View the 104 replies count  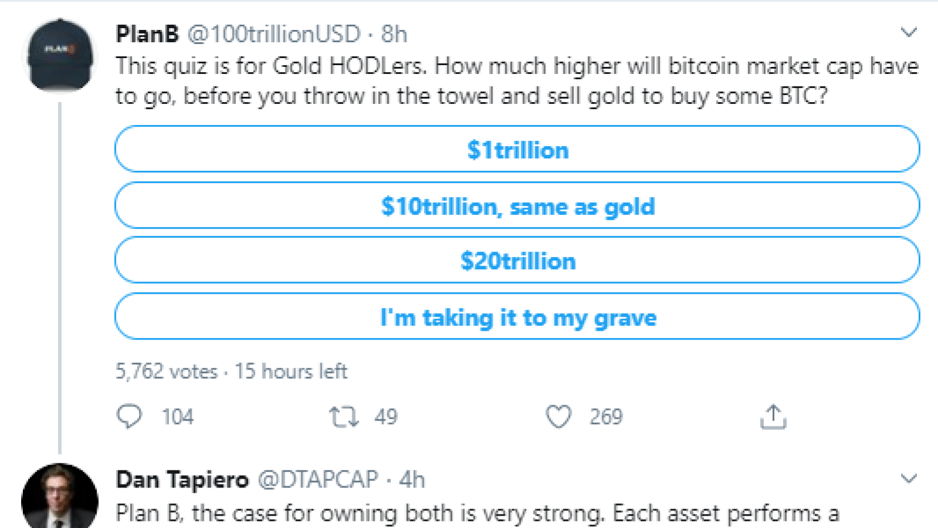(x=177, y=417)
